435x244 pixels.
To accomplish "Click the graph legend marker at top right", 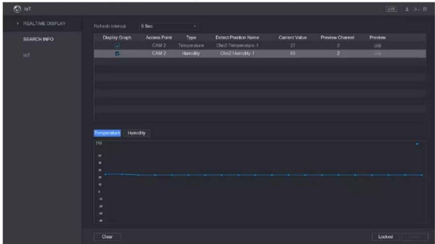I will 417,144.
